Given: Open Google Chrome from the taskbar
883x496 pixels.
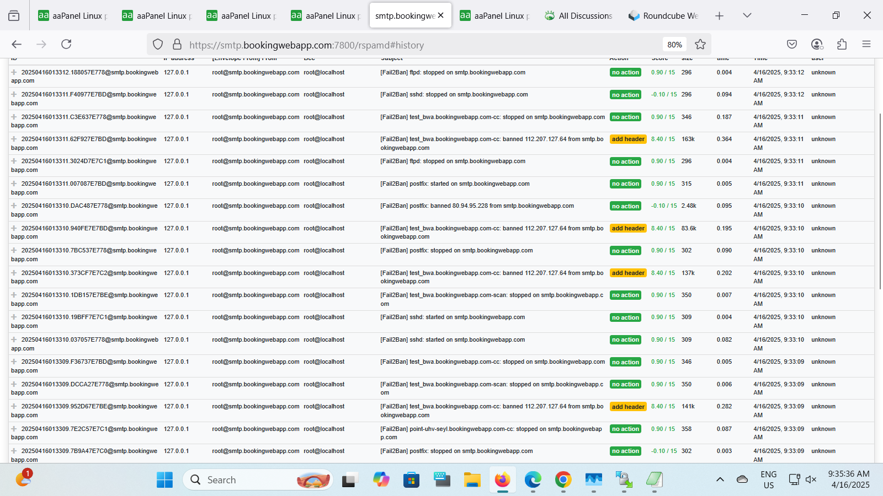Looking at the screenshot, I should [563, 480].
